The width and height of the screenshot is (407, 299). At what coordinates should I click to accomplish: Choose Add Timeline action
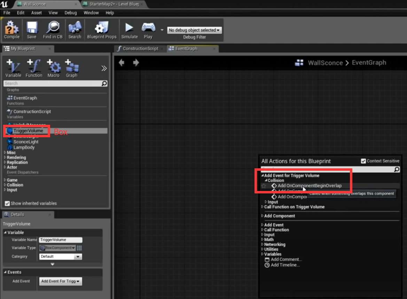point(282,265)
